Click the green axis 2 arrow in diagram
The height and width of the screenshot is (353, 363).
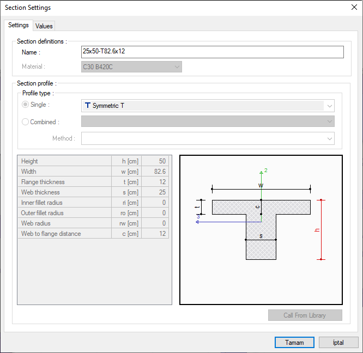(x=262, y=173)
